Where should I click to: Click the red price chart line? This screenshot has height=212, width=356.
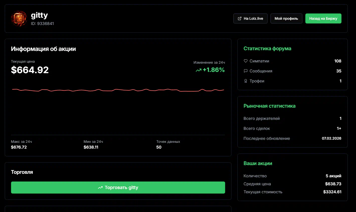118,90
